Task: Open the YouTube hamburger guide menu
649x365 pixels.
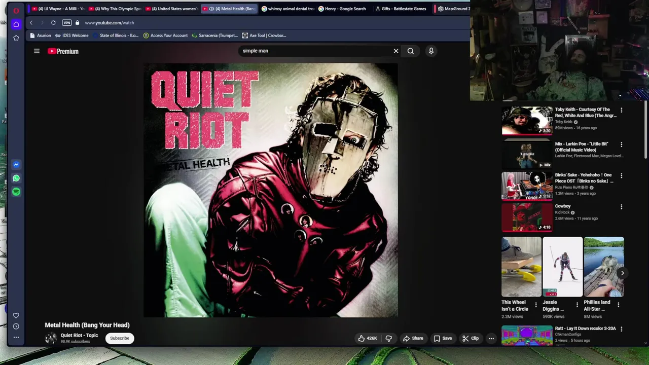Action: tap(37, 51)
